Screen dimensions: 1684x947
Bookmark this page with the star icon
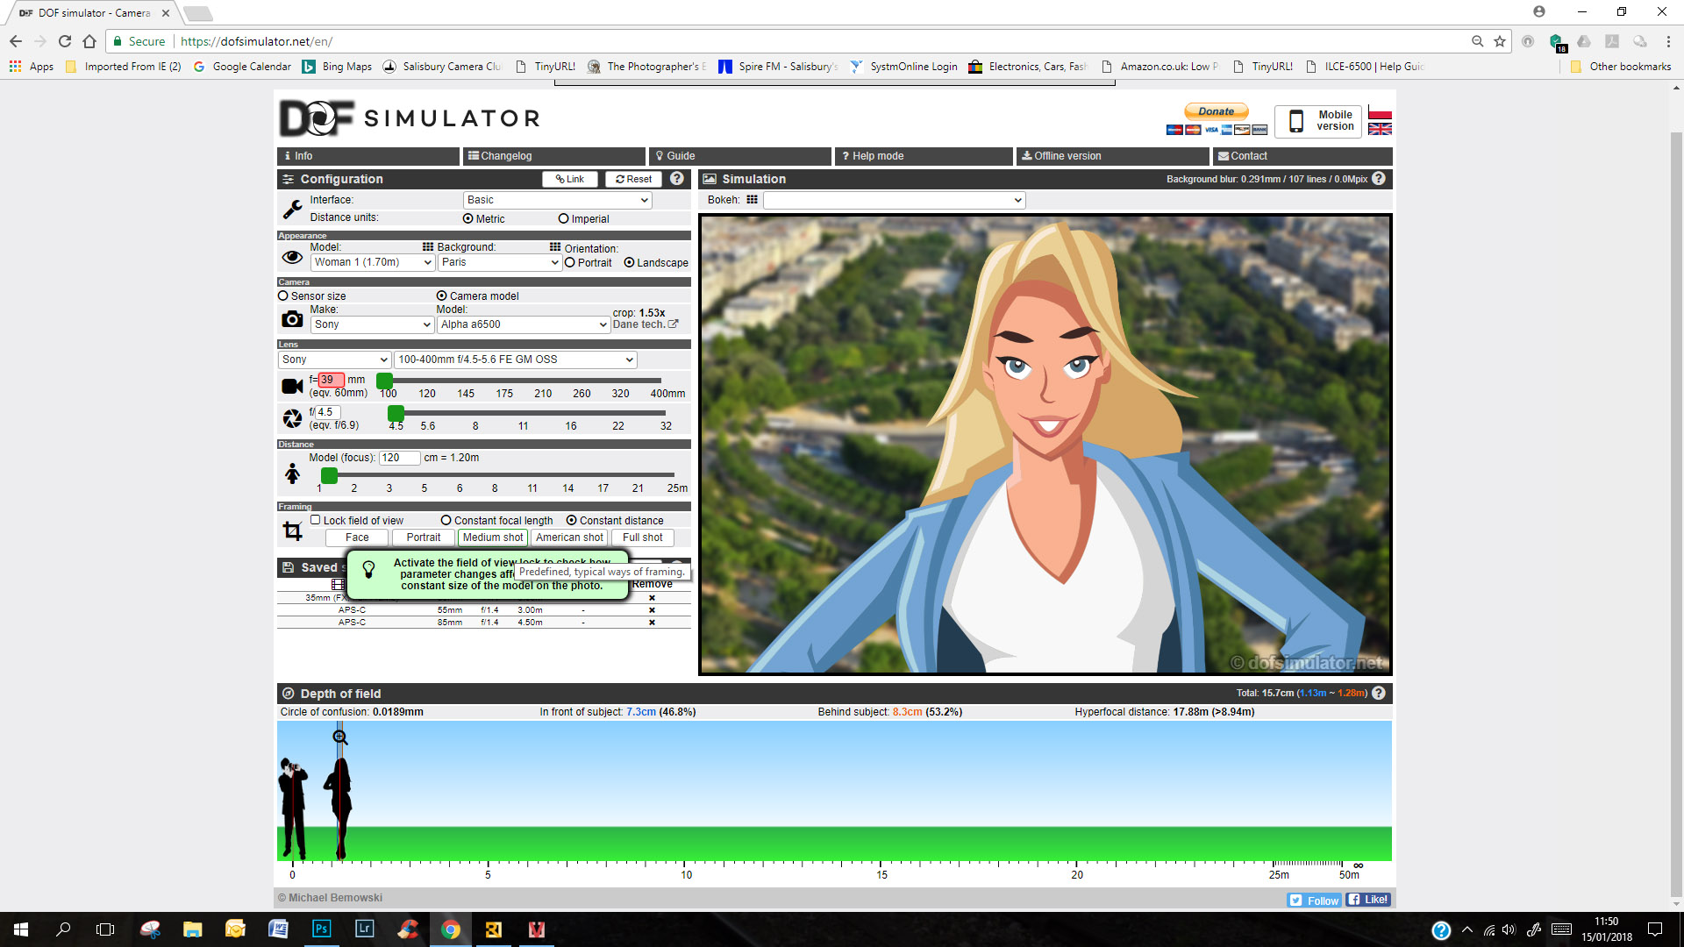pyautogui.click(x=1500, y=41)
